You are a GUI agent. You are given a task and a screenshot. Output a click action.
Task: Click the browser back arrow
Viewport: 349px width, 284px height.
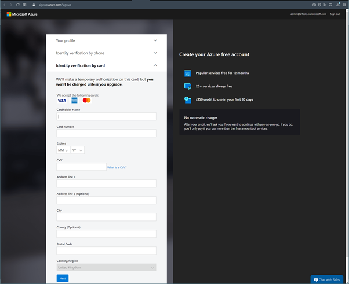point(4,5)
